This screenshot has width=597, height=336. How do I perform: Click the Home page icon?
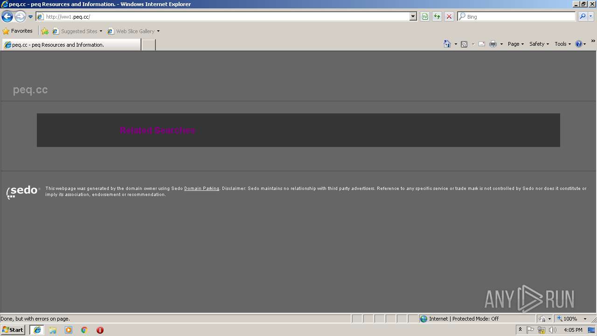tap(447, 44)
